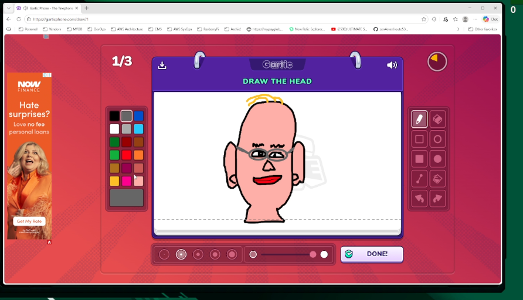Mute game sound with speaker icon
Viewport: 523px width, 300px height.
coord(392,65)
